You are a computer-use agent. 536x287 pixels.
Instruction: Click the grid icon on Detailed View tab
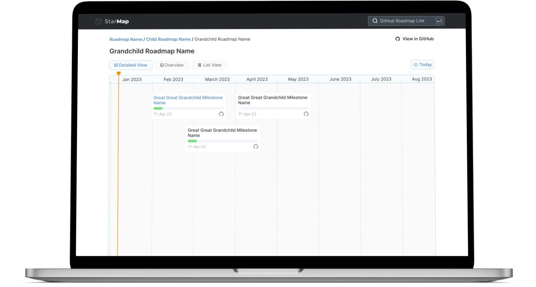tap(116, 65)
